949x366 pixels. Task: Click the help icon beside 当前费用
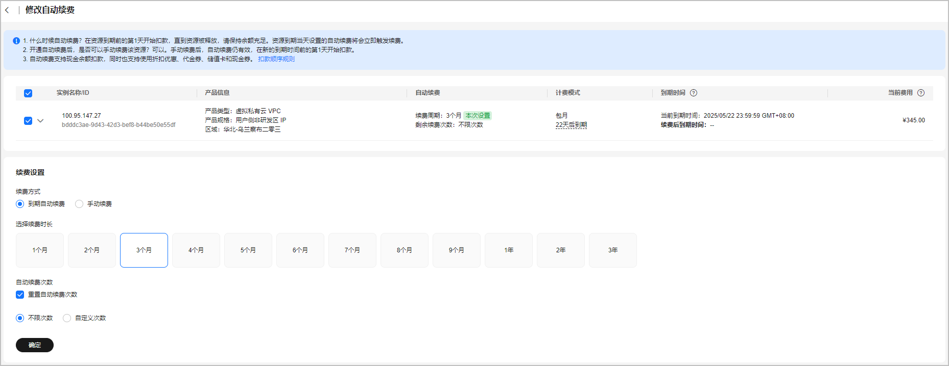point(920,93)
